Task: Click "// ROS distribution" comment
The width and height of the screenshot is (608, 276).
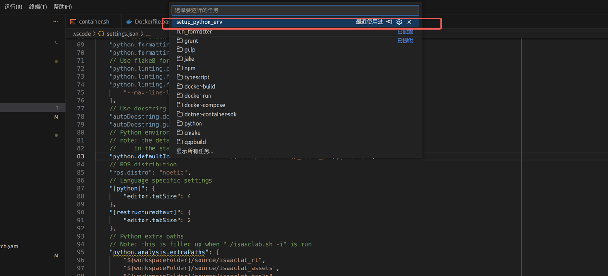Action: (x=143, y=165)
